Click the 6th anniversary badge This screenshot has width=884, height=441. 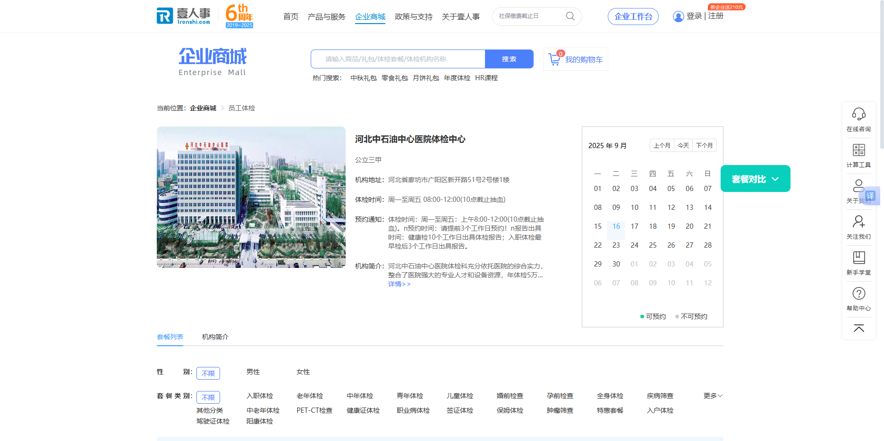[x=239, y=16]
